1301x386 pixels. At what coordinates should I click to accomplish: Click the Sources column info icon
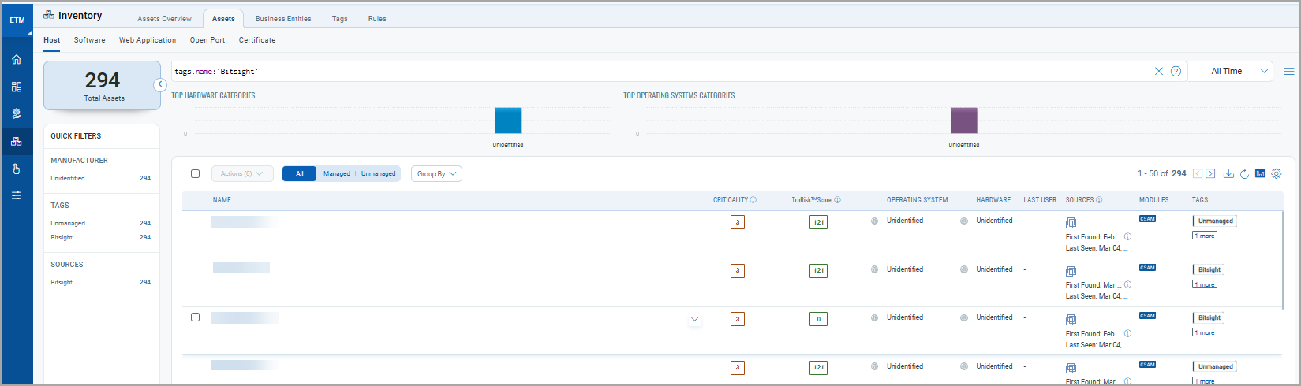(1099, 200)
